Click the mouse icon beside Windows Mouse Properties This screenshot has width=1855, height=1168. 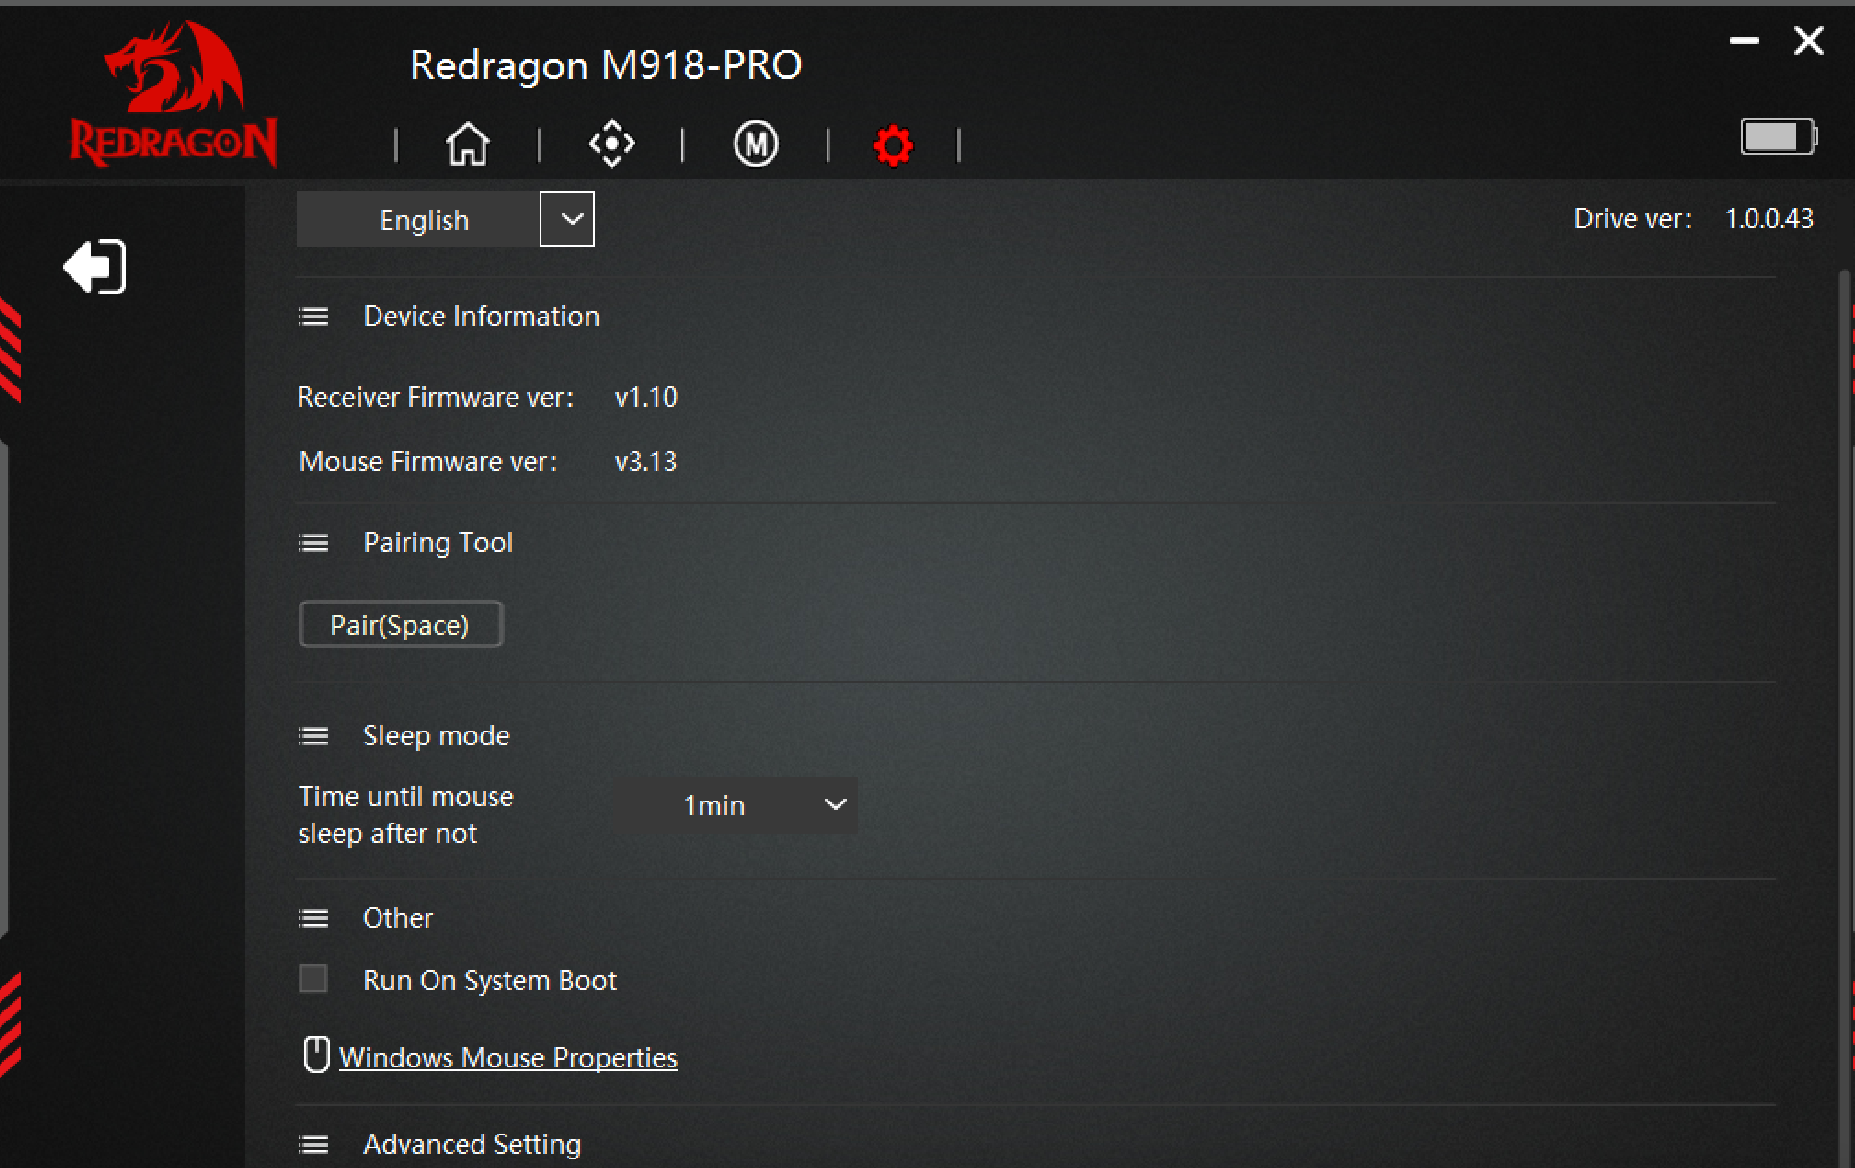pos(316,1055)
